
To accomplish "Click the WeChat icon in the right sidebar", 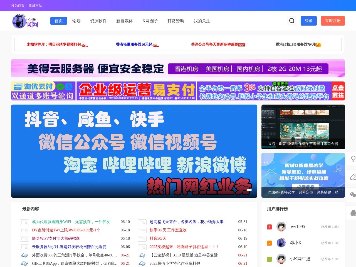I will coord(353,195).
